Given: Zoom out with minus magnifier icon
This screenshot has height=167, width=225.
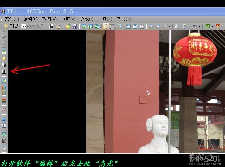Looking at the screenshot, I should 157,26.
